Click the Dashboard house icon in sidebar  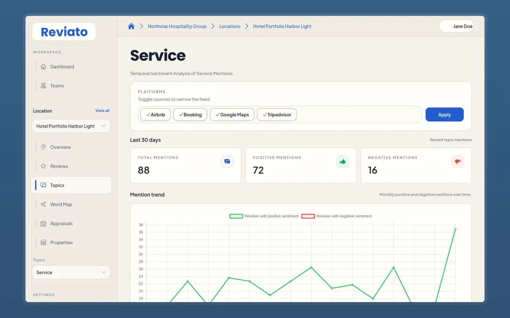[43, 67]
